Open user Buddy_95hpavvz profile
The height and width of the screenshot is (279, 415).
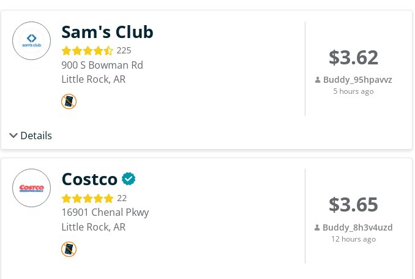click(x=357, y=80)
